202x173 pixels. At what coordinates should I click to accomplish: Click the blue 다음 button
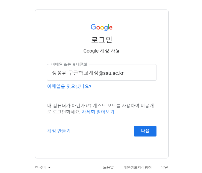click(145, 131)
